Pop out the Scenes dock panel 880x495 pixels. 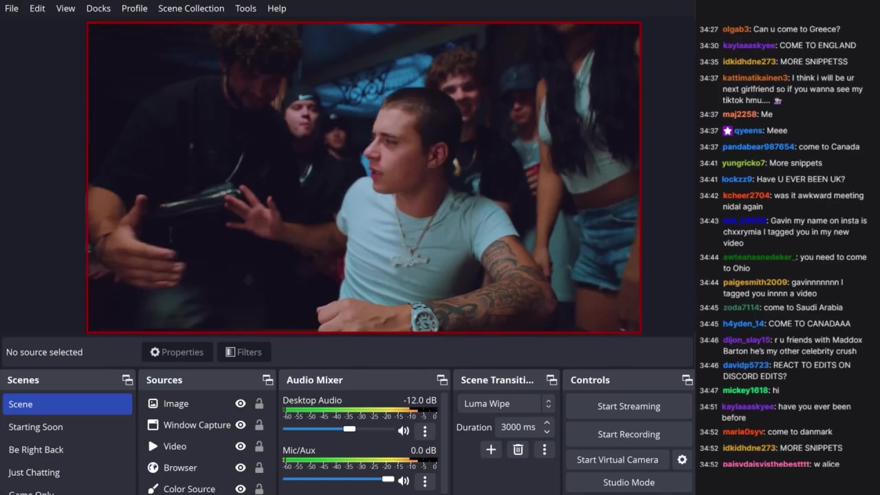coord(127,380)
